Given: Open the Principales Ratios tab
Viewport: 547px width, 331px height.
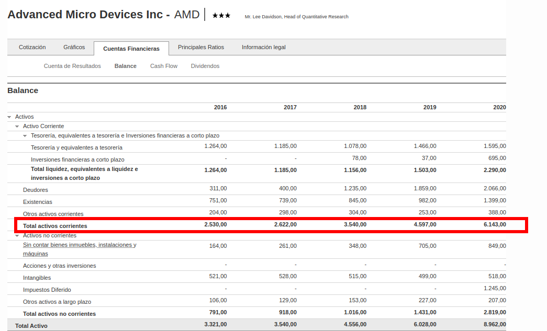Looking at the screenshot, I should click(x=201, y=47).
